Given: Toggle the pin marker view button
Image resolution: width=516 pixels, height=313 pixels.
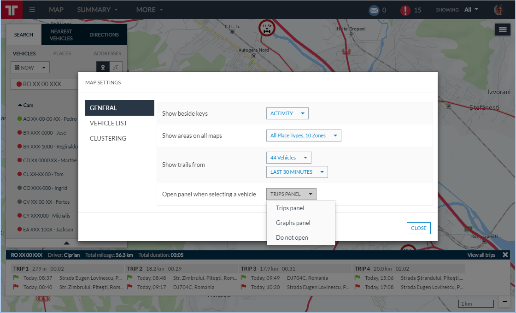Looking at the screenshot, I should (103, 67).
